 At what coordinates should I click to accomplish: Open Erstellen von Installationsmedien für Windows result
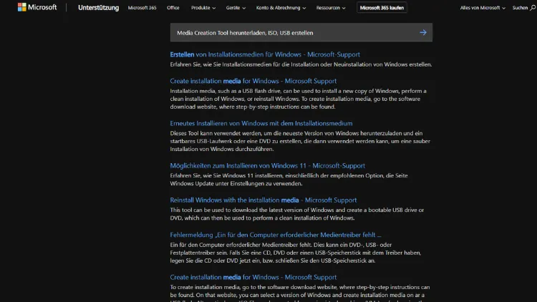tap(265, 54)
